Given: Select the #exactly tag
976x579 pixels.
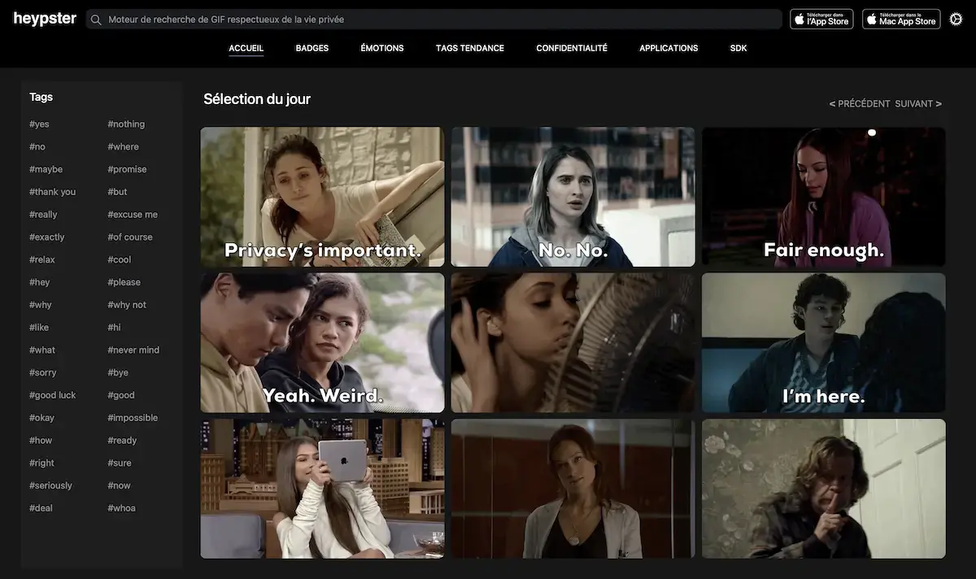Looking at the screenshot, I should (46, 237).
